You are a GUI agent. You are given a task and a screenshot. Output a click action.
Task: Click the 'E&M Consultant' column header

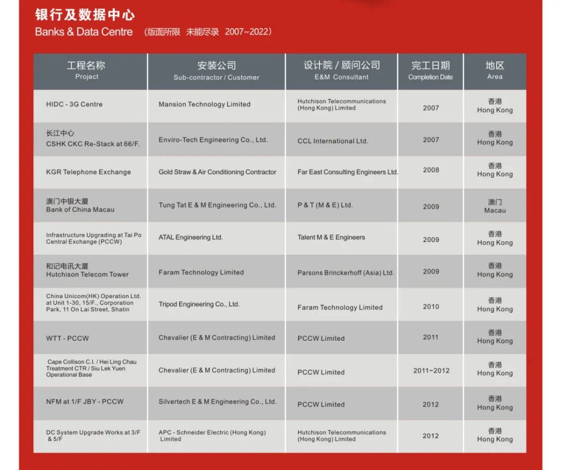pos(341,71)
